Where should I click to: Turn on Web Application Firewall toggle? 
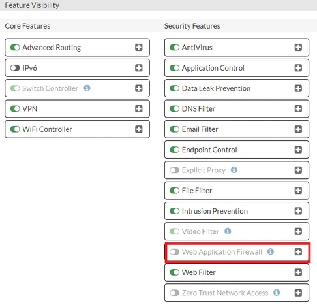tap(174, 251)
